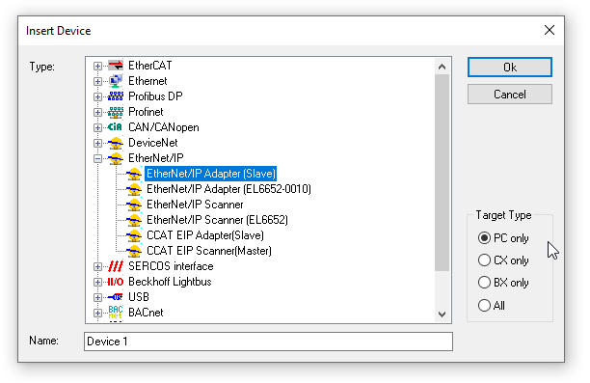Click the EtherCAT protocol icon
590x383 pixels.
[116, 66]
